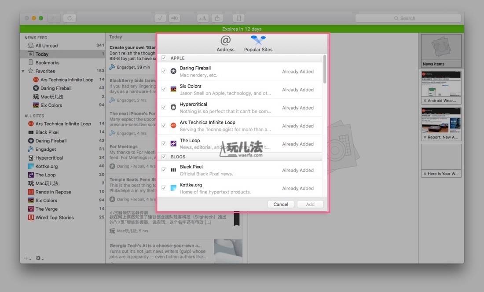
Task: Switch to the Address tab in the dialog
Action: click(225, 44)
